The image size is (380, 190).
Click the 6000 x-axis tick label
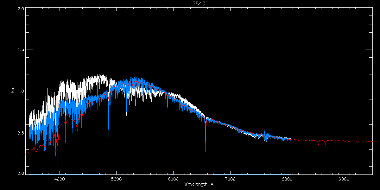point(173,179)
